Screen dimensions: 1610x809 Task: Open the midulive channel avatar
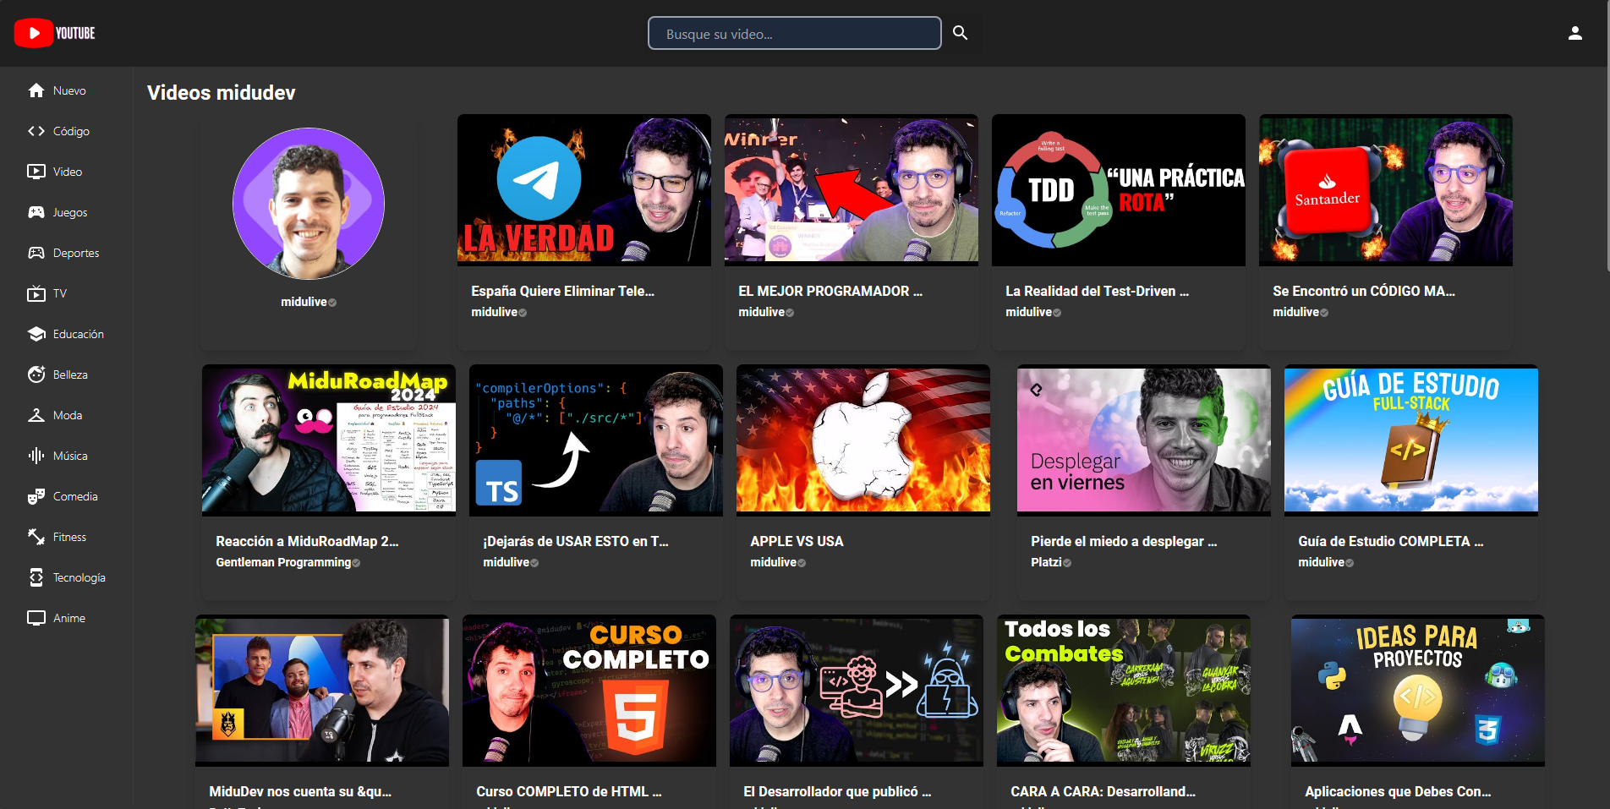[309, 204]
